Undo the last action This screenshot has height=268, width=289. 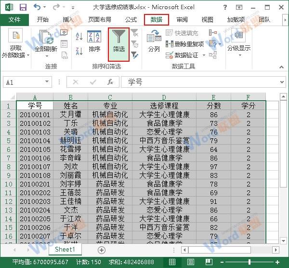(x=37, y=7)
